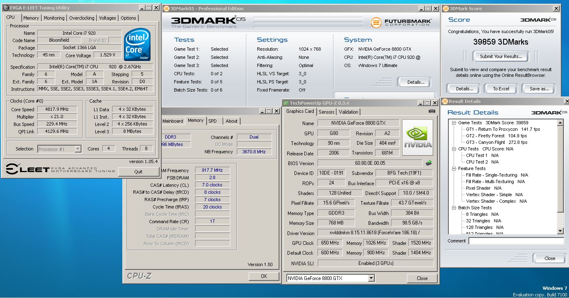Open the GPU selector dropdown in GPU-Z
This screenshot has height=298, width=569.
[x=371, y=278]
